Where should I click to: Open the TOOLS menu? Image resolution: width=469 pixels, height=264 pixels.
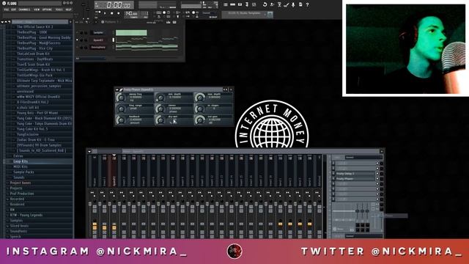tap(59, 10)
